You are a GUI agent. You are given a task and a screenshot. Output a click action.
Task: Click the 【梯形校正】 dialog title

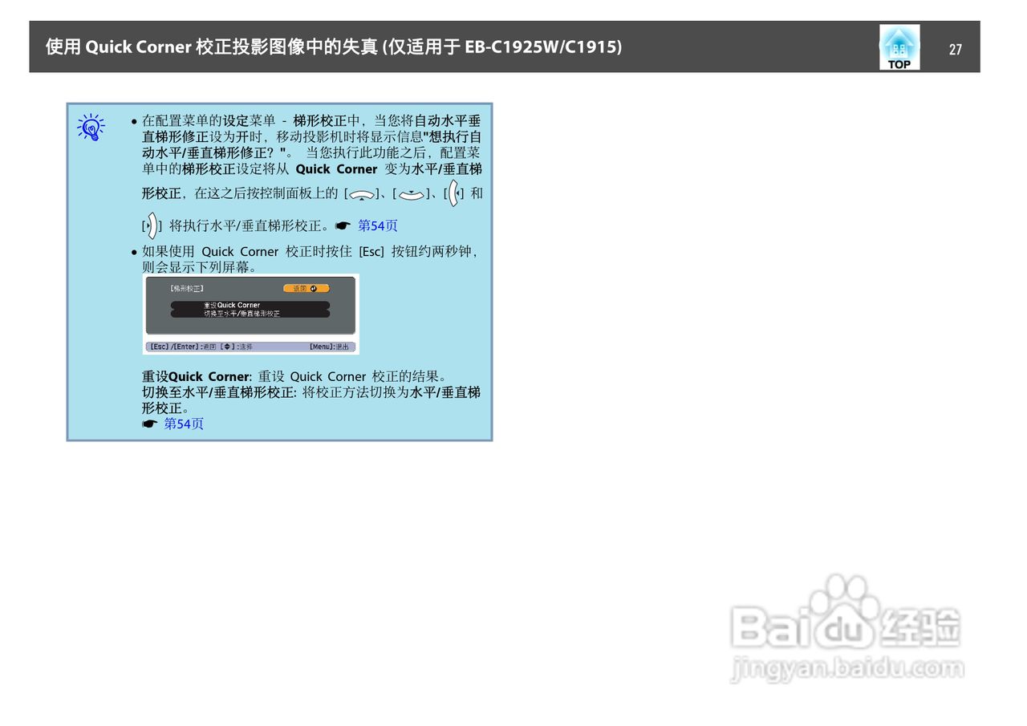click(x=185, y=288)
